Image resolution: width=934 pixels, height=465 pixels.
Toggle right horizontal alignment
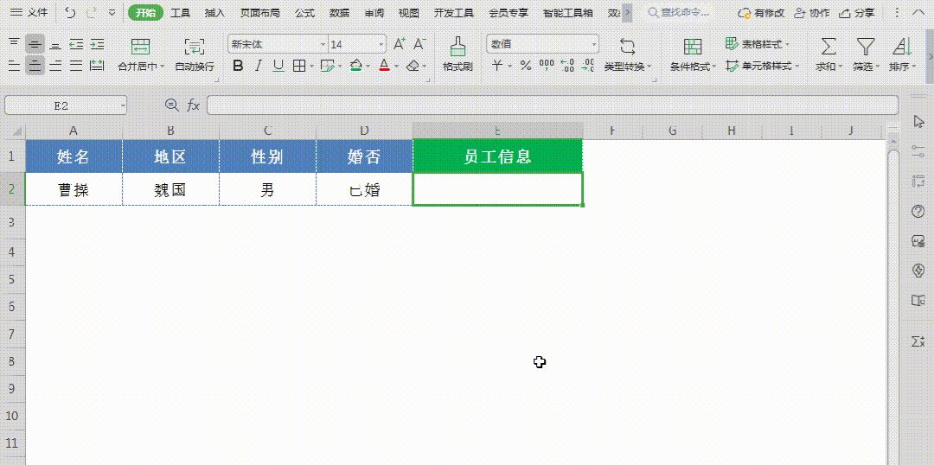point(55,65)
